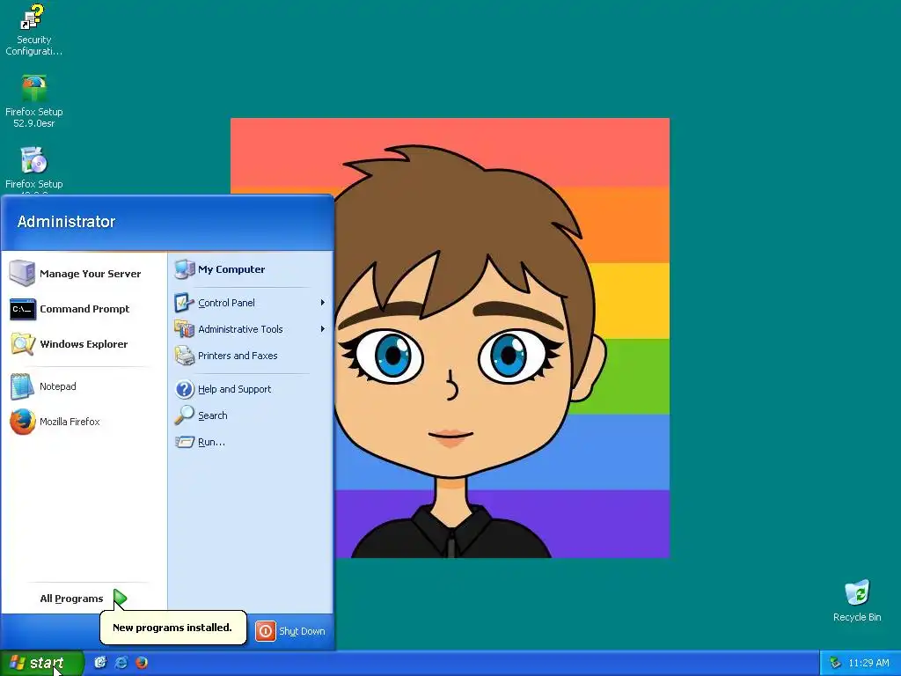Open Run... from Start menu
Image resolution: width=901 pixels, height=676 pixels.
(x=251, y=442)
